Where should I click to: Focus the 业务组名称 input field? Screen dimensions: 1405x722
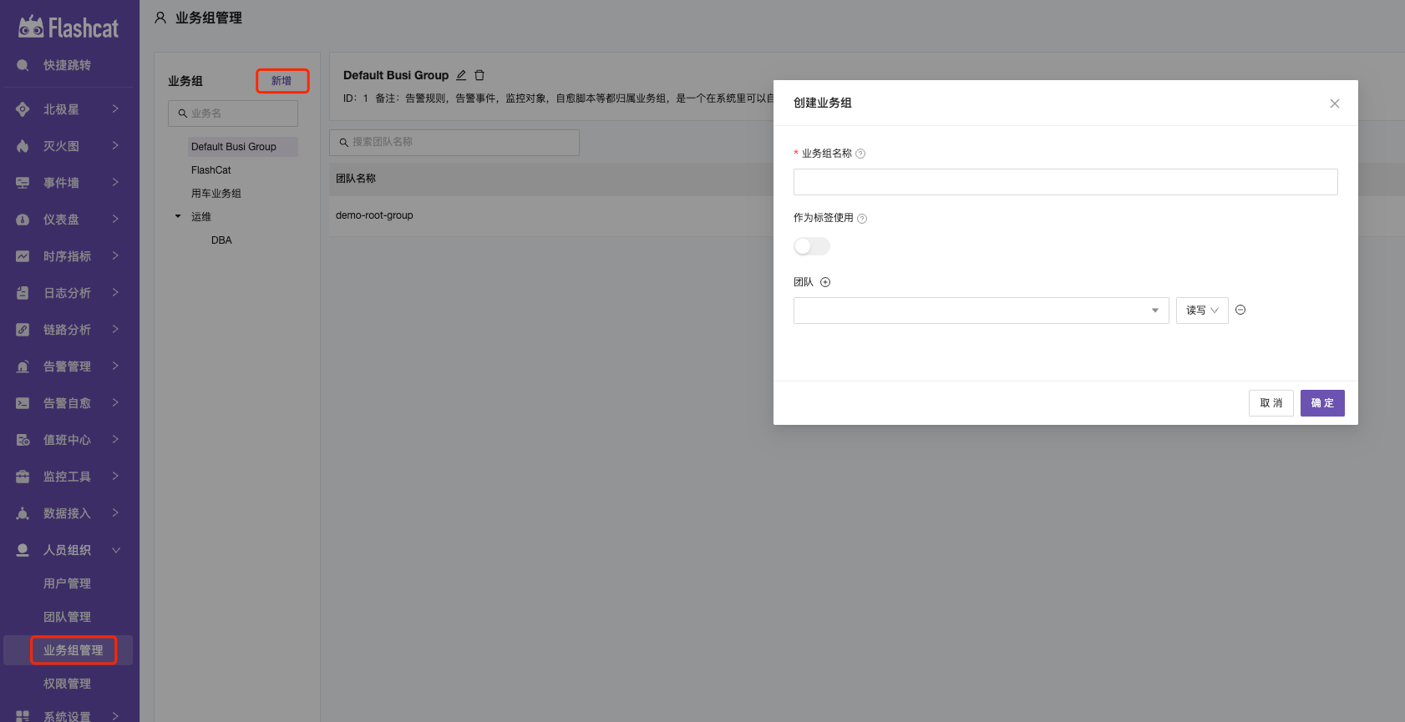tap(1065, 182)
